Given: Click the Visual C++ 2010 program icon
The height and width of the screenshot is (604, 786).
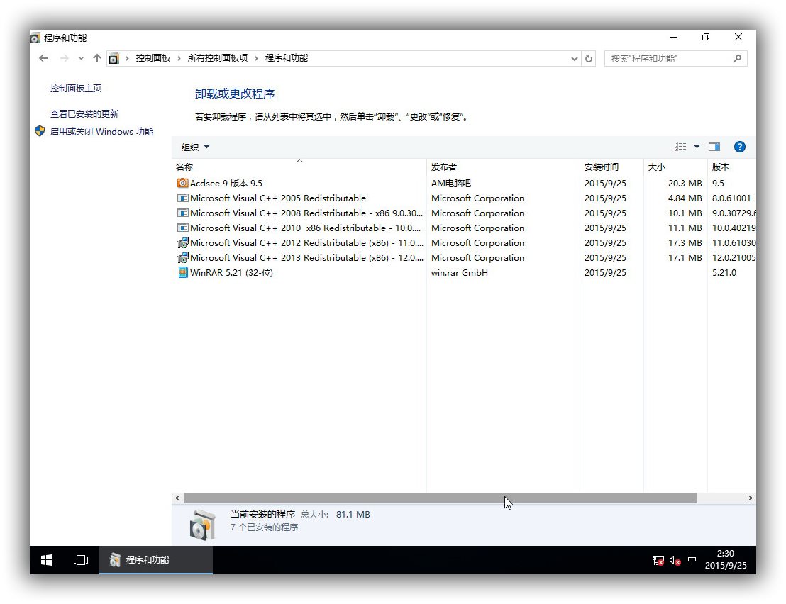Looking at the screenshot, I should [183, 228].
